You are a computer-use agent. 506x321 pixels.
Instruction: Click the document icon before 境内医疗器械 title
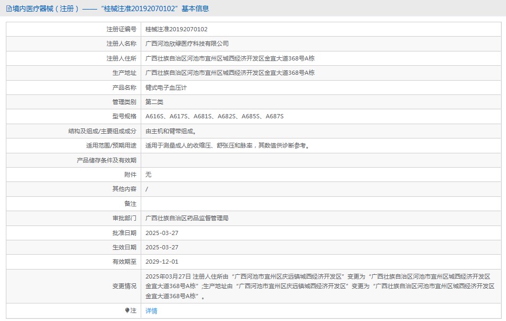[8, 8]
